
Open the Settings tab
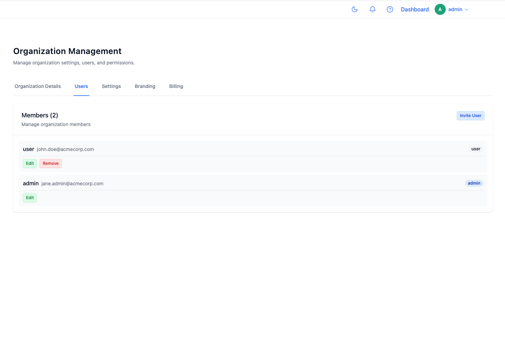pos(111,86)
